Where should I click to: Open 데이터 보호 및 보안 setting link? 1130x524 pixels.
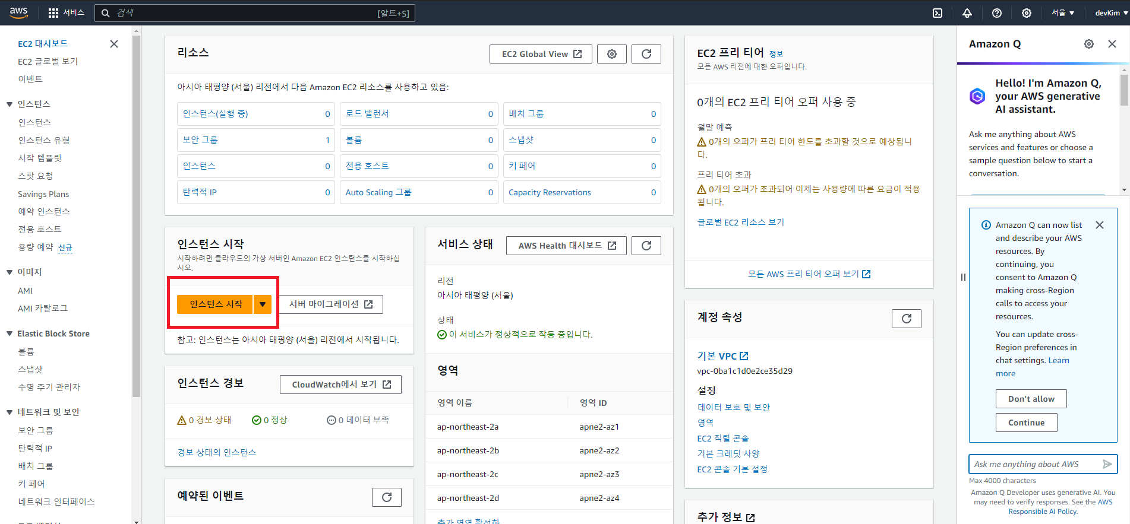click(734, 408)
